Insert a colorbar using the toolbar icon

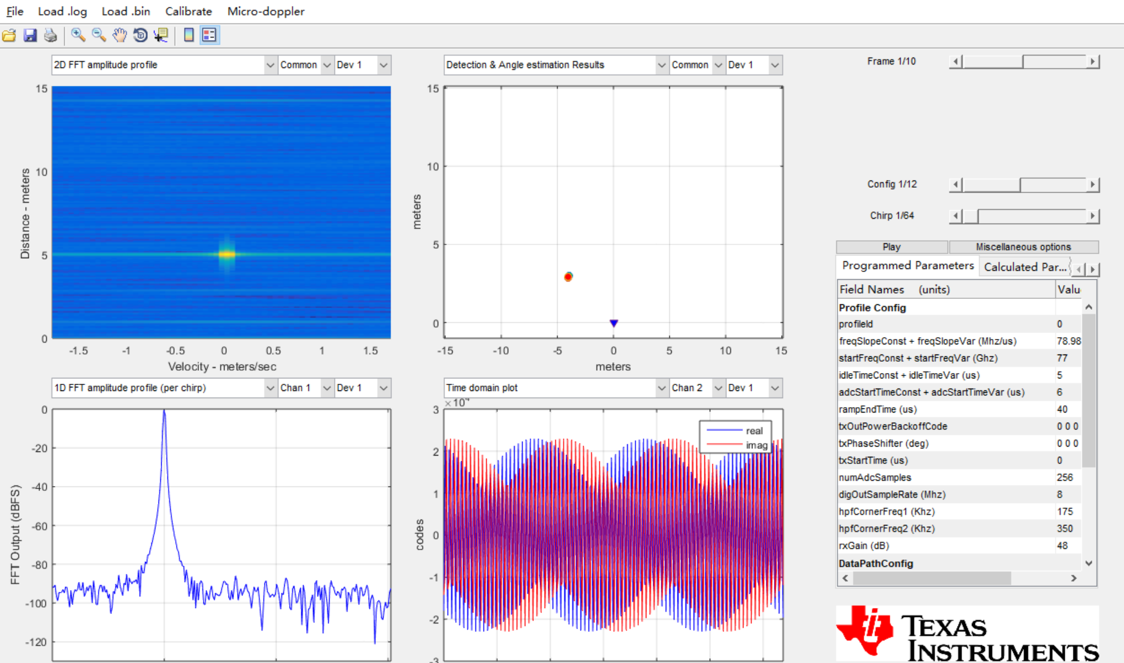pyautogui.click(x=189, y=35)
